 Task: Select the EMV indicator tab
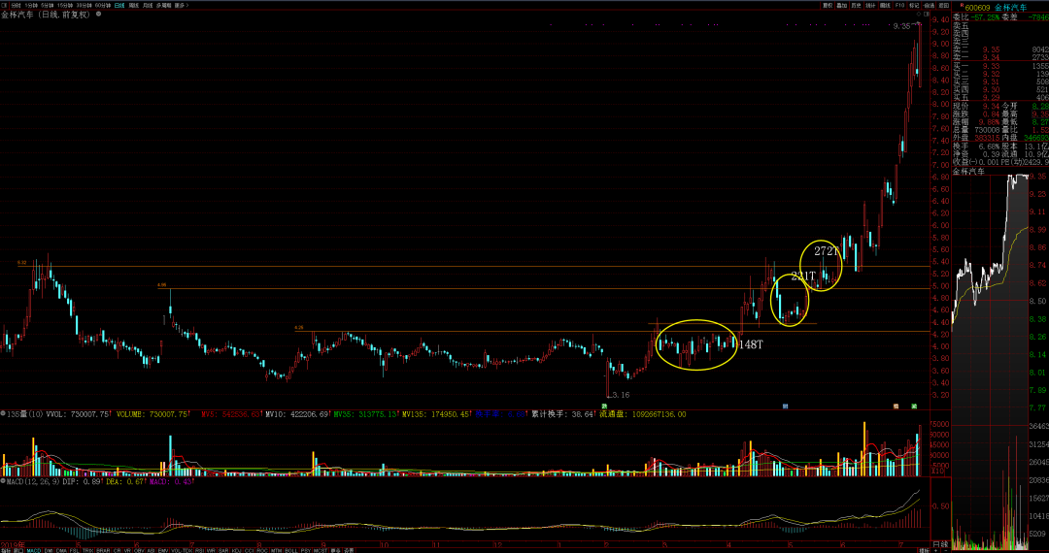pos(163,550)
